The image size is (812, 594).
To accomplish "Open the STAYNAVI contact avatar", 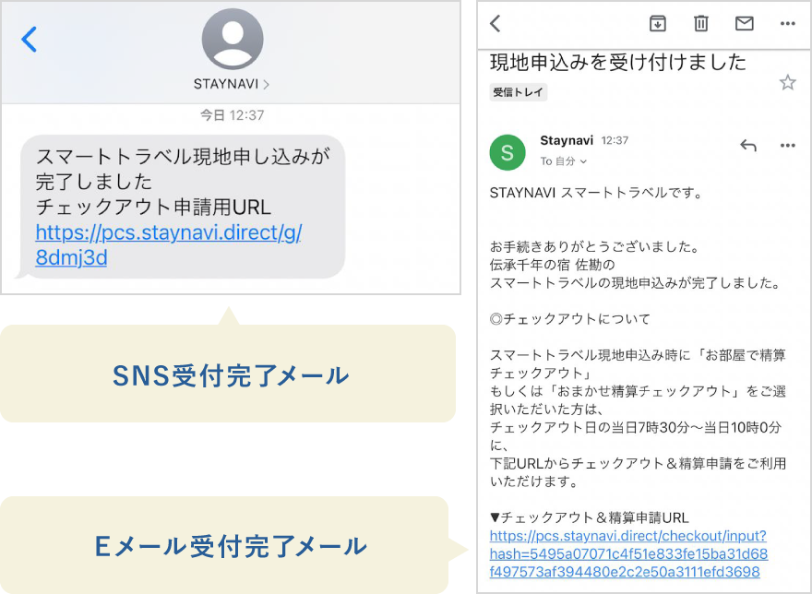I will pyautogui.click(x=233, y=39).
